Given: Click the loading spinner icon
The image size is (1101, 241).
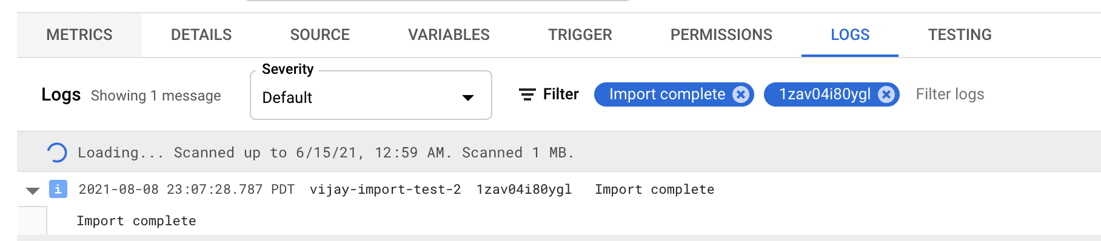Looking at the screenshot, I should [x=57, y=153].
